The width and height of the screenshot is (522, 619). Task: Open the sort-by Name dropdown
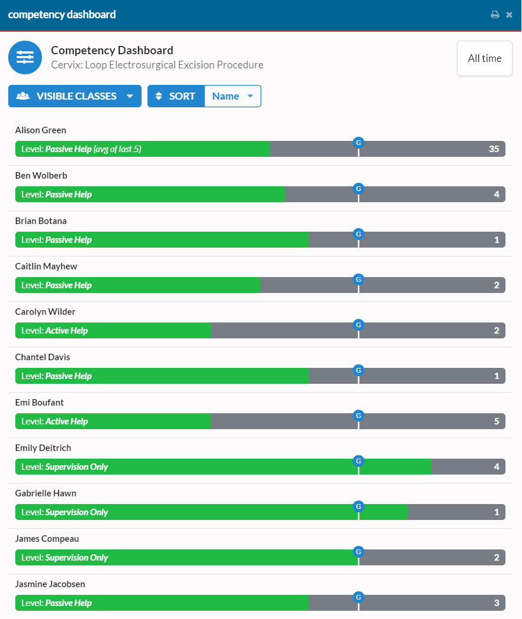[x=232, y=96]
